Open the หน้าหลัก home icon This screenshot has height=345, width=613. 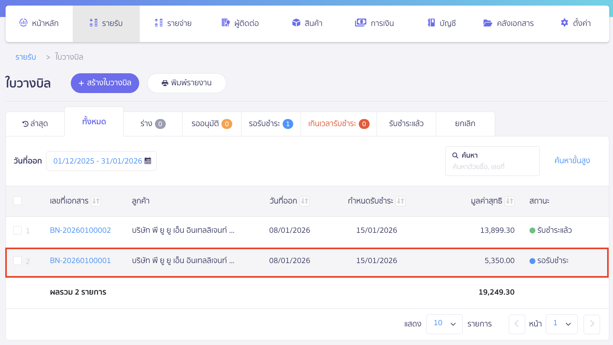23,23
